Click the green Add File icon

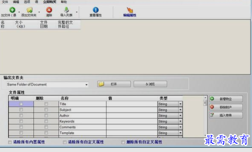click(12, 10)
